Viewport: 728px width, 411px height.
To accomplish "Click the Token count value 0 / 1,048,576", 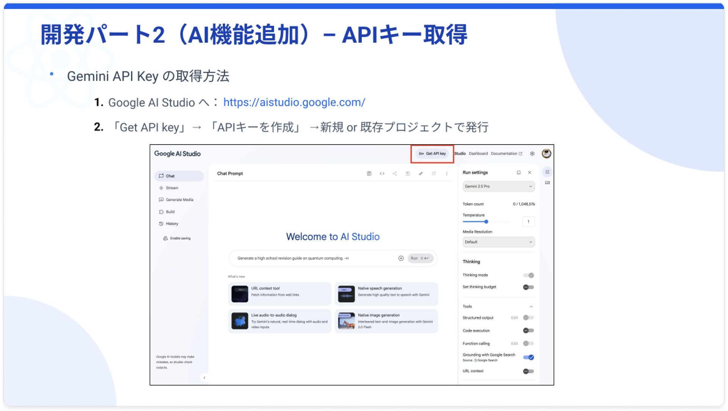I will click(x=524, y=204).
